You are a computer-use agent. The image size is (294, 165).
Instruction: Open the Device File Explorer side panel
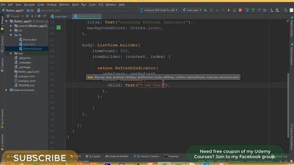292,137
